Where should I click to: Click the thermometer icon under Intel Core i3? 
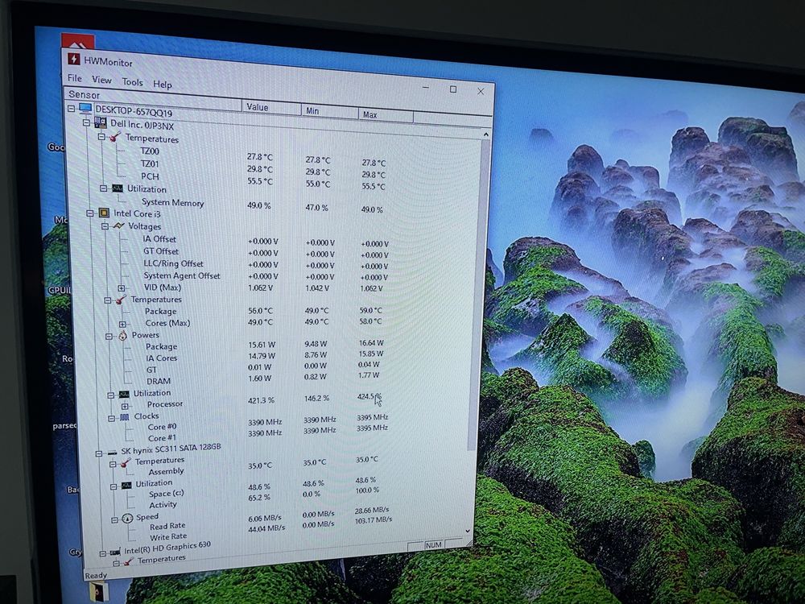point(121,300)
